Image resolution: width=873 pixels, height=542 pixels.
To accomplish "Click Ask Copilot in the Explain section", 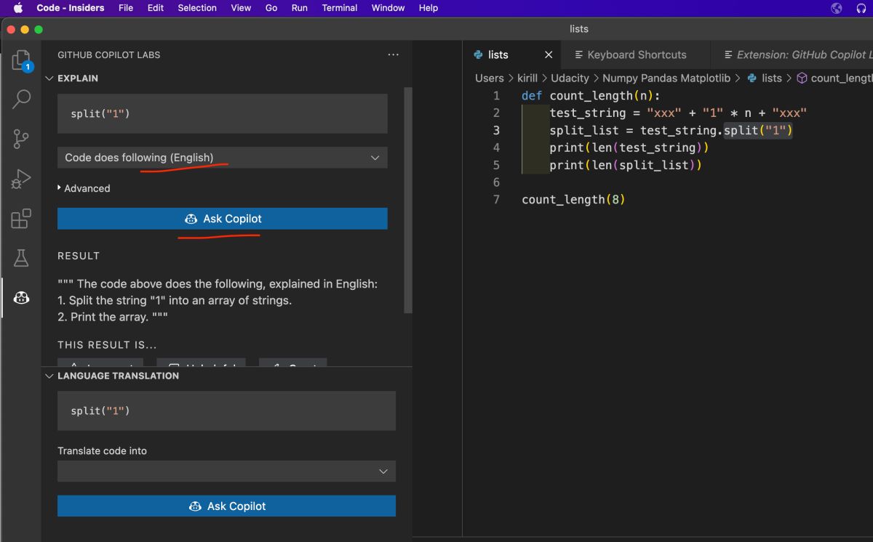I will [x=223, y=219].
